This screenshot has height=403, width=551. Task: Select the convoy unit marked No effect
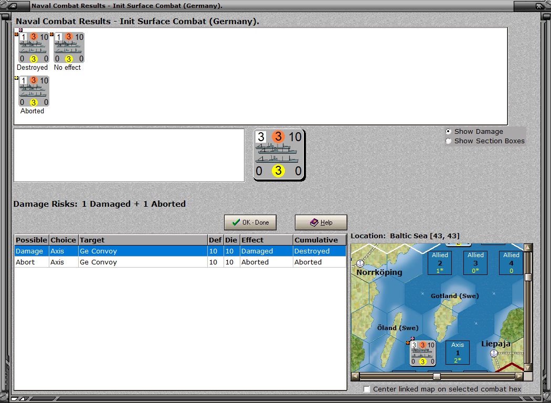coord(69,48)
